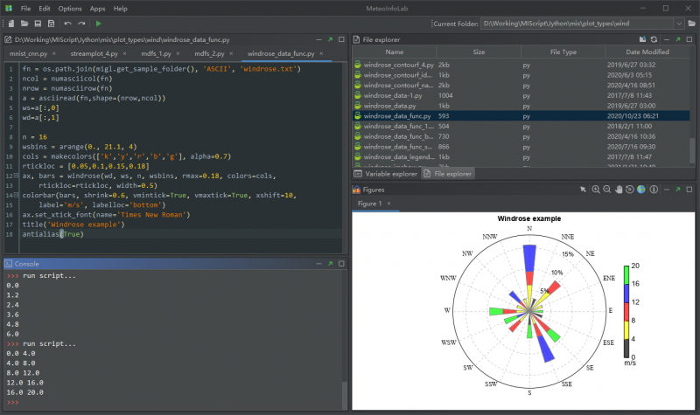Choose the arrow select tool in Figures
Viewport: 700px width, 415px height.
tap(584, 189)
